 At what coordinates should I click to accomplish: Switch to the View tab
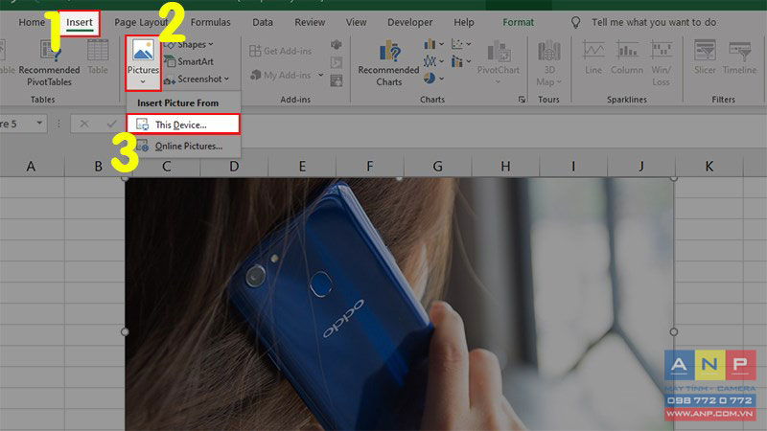[356, 22]
